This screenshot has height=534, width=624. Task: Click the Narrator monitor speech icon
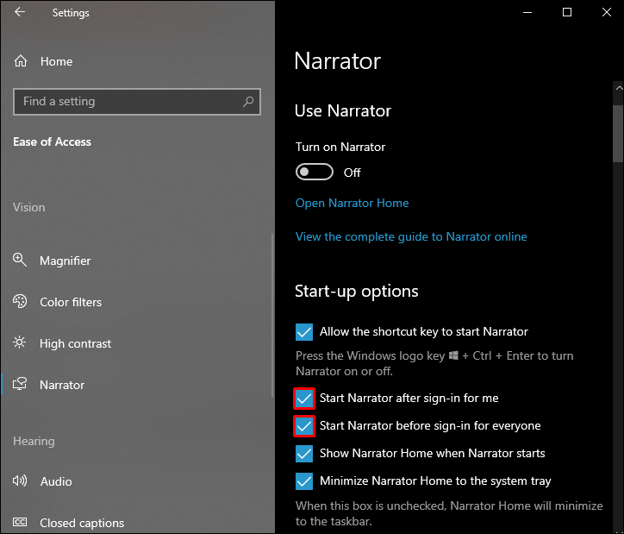point(20,384)
